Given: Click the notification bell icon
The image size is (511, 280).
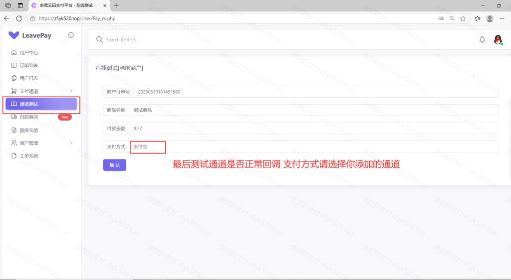Looking at the screenshot, I should [x=482, y=40].
